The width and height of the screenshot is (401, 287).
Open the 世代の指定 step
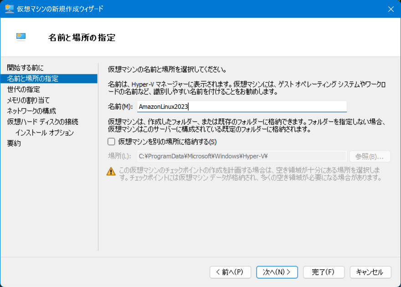pyautogui.click(x=24, y=89)
